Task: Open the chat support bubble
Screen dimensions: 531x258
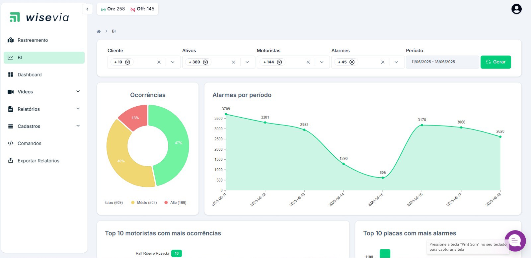Action: 515,241
